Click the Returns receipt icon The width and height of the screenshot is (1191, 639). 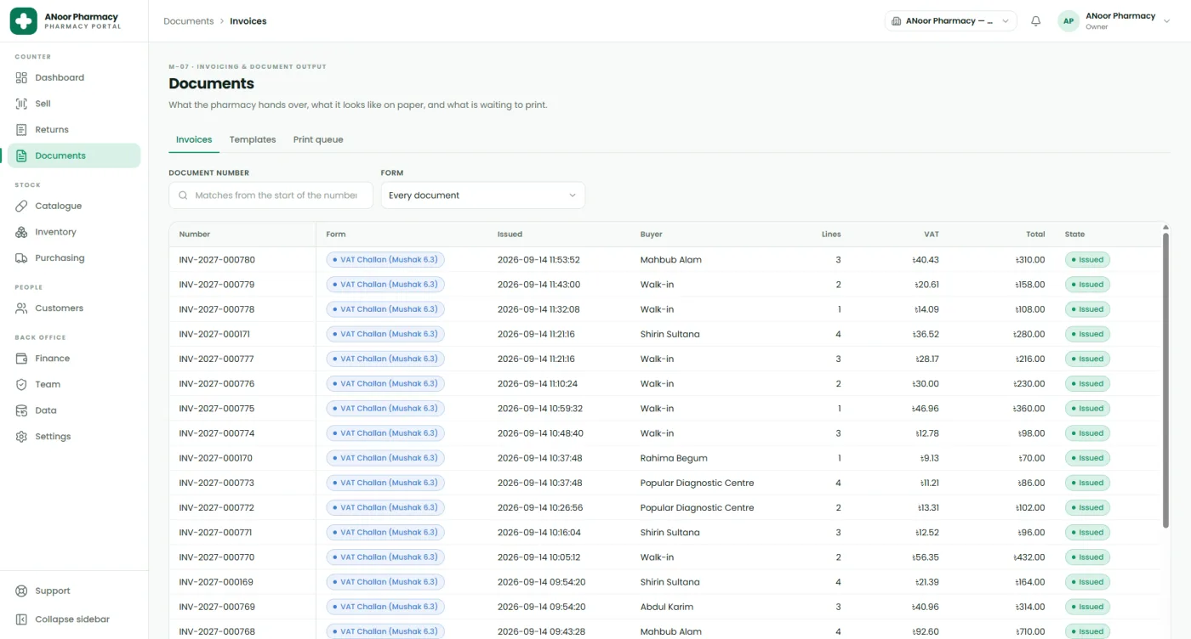pos(22,130)
